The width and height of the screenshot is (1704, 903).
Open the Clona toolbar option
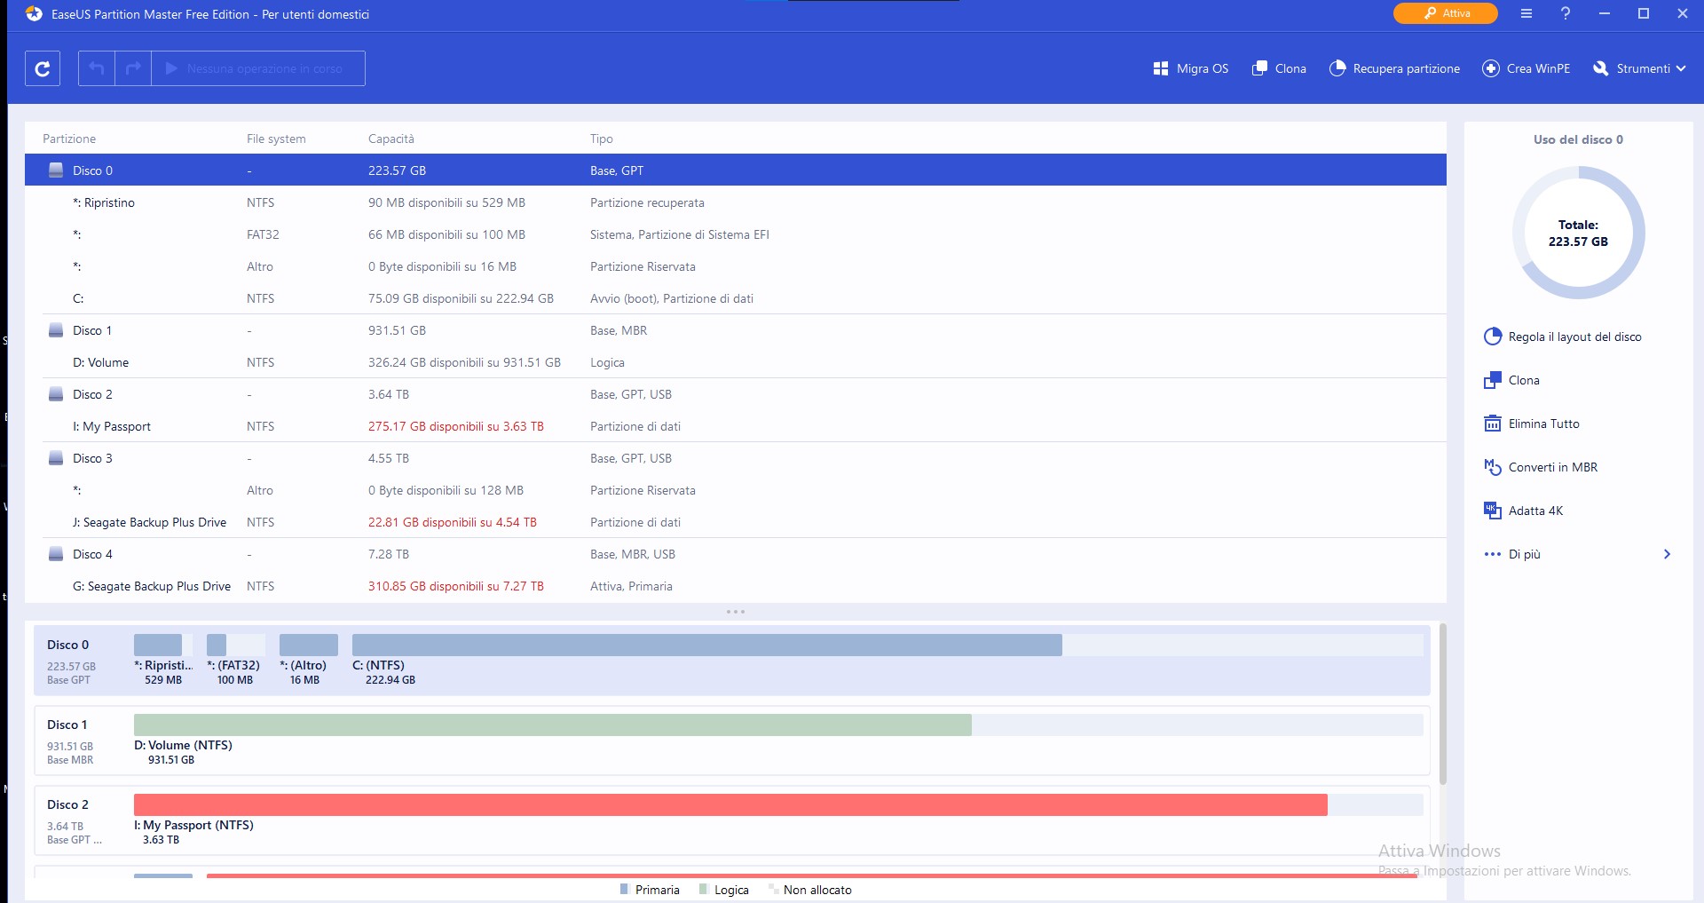[x=1279, y=68]
